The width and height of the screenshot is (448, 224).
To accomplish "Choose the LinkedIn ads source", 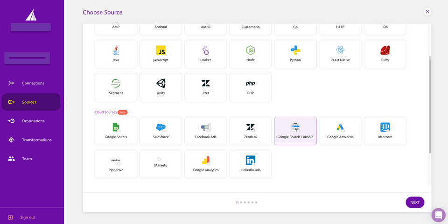I will tap(251, 164).
